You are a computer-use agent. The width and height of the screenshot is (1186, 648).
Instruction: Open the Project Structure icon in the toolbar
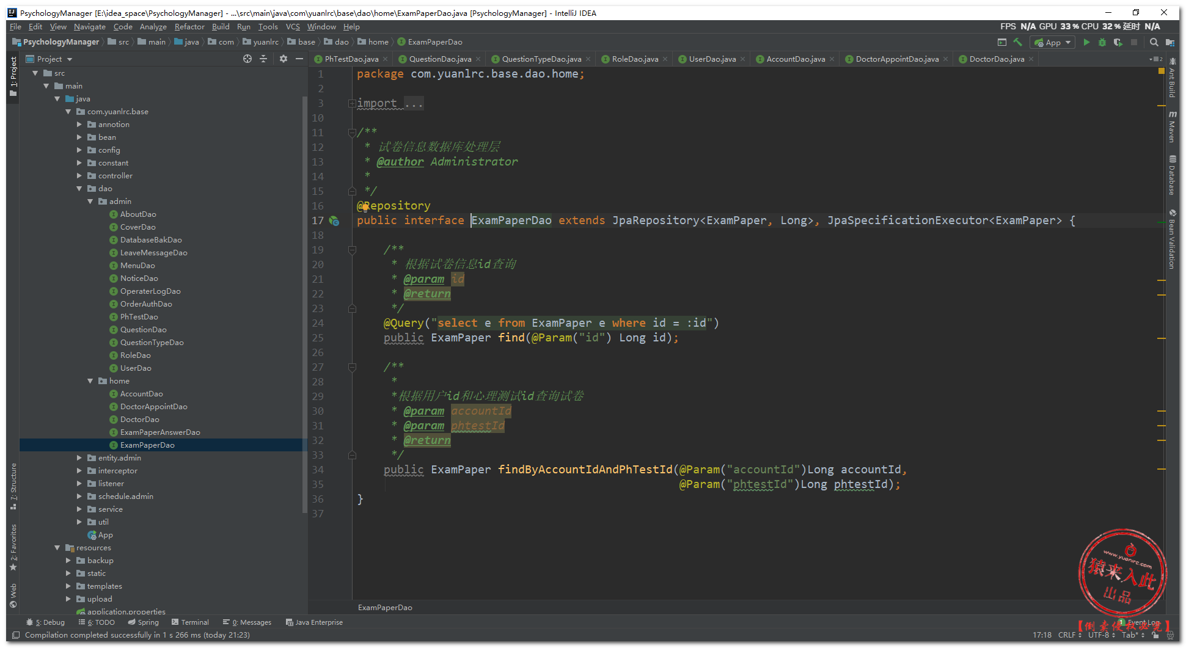click(x=1170, y=42)
